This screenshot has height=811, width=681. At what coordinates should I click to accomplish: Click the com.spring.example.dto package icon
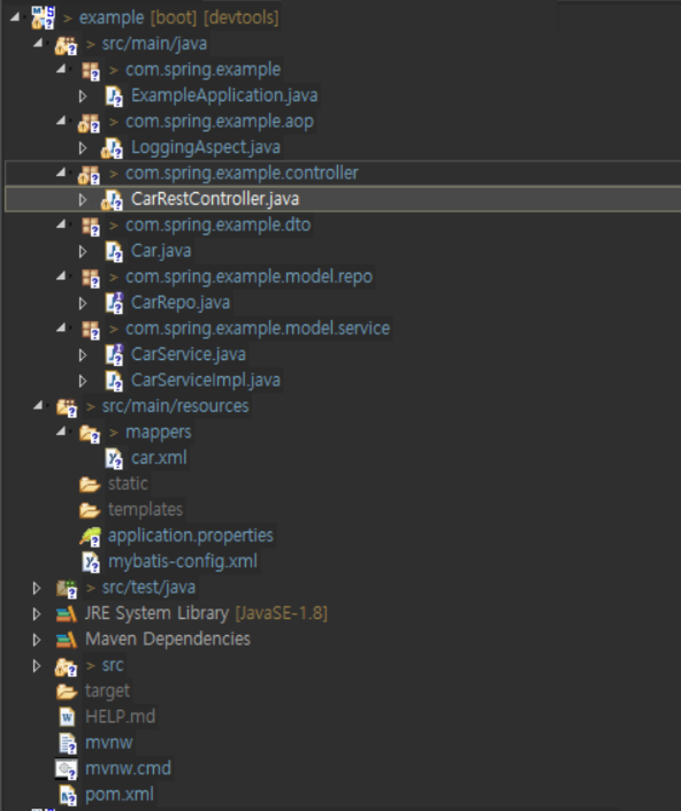tap(91, 226)
